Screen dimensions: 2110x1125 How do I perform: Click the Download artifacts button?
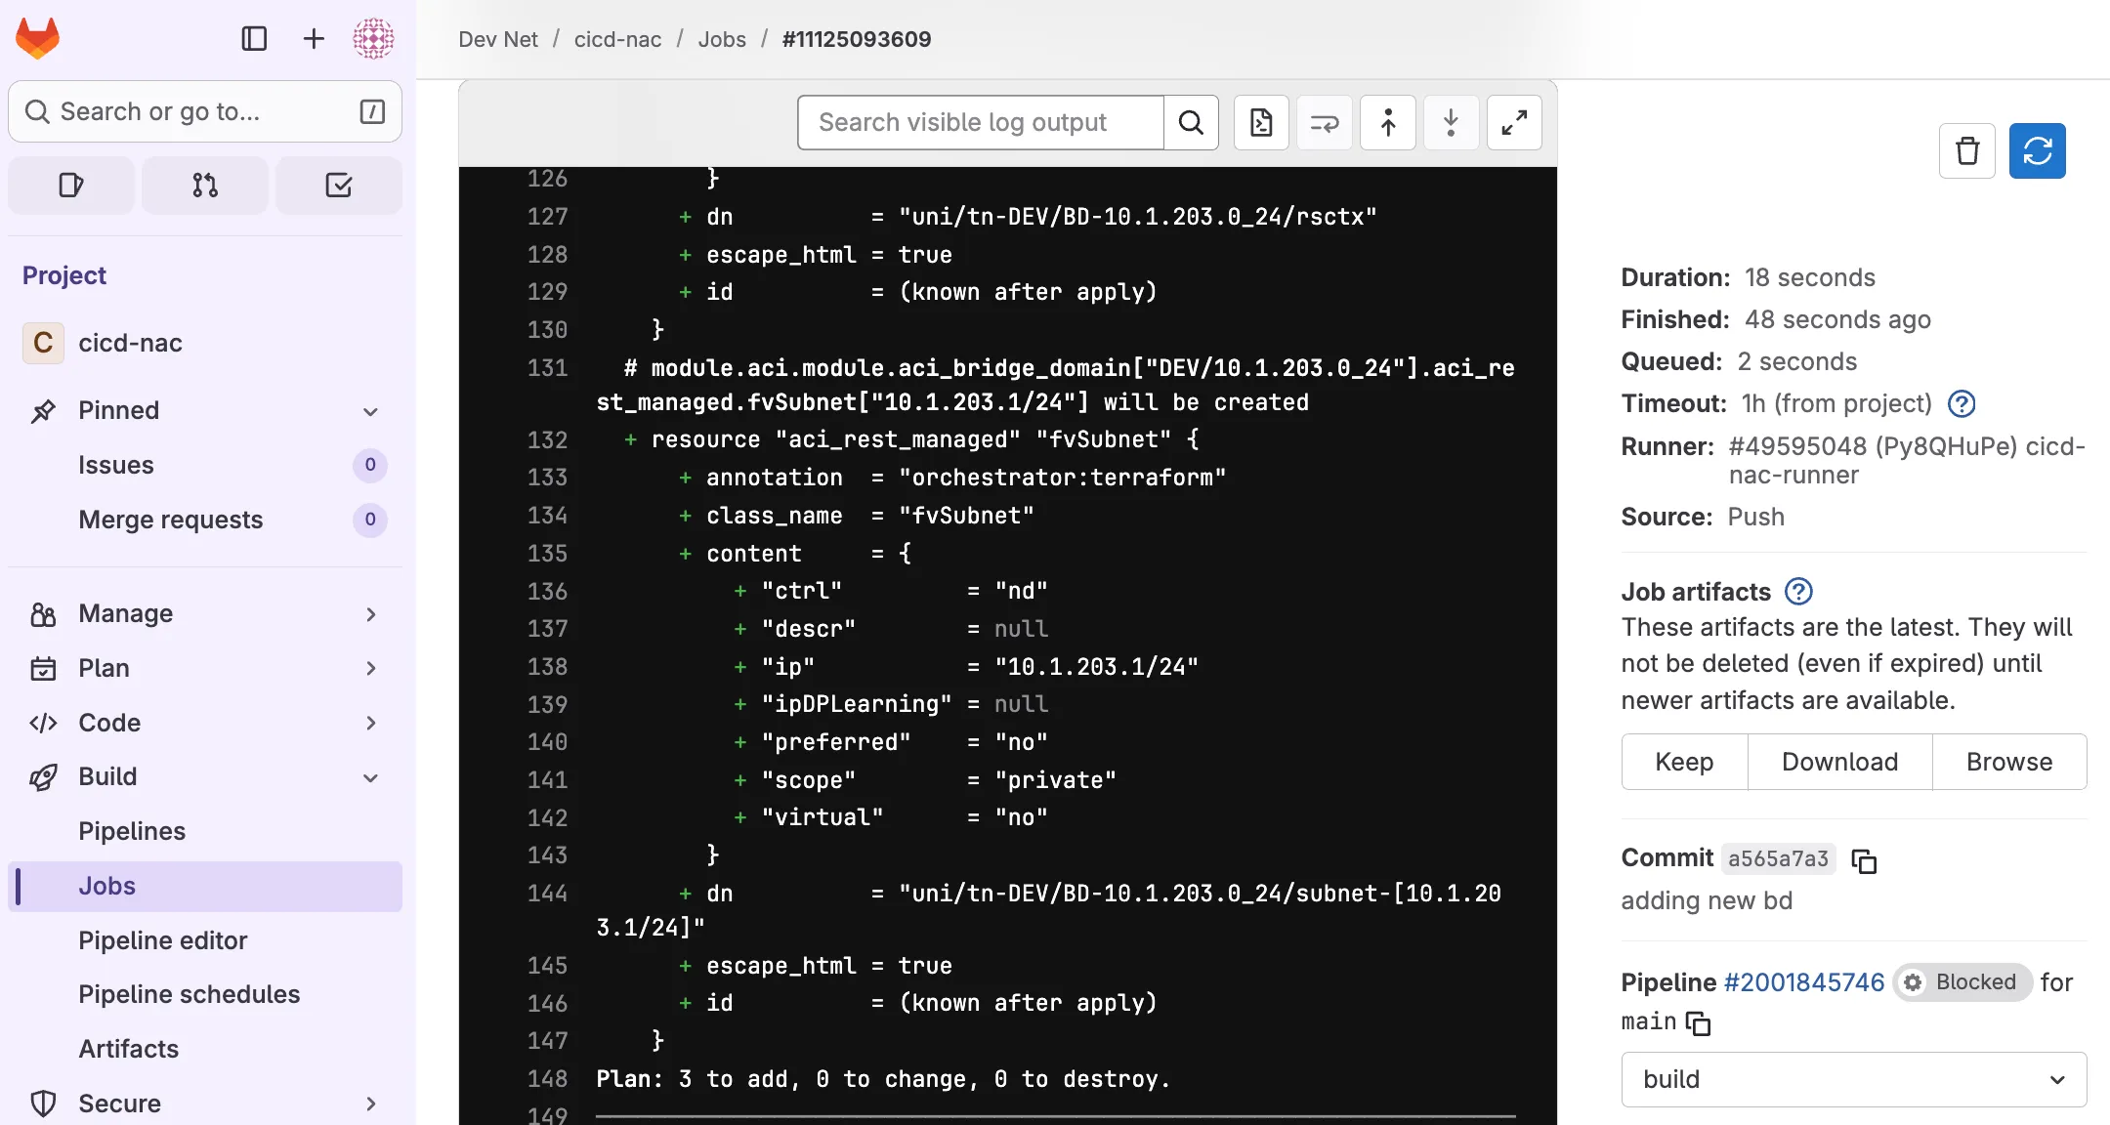pos(1839,762)
